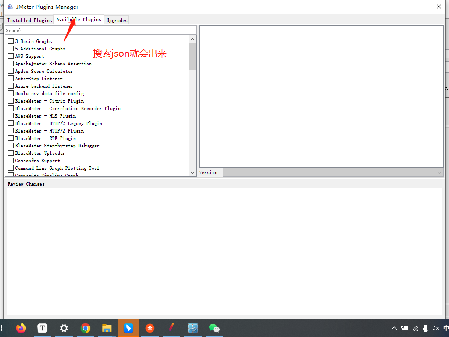Select BlazeMeter - HTTP/2 Legacy Plugin entry
449x337 pixels.
click(59, 123)
